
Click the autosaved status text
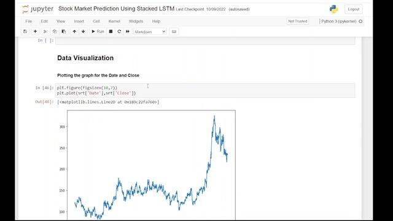pyautogui.click(x=239, y=9)
